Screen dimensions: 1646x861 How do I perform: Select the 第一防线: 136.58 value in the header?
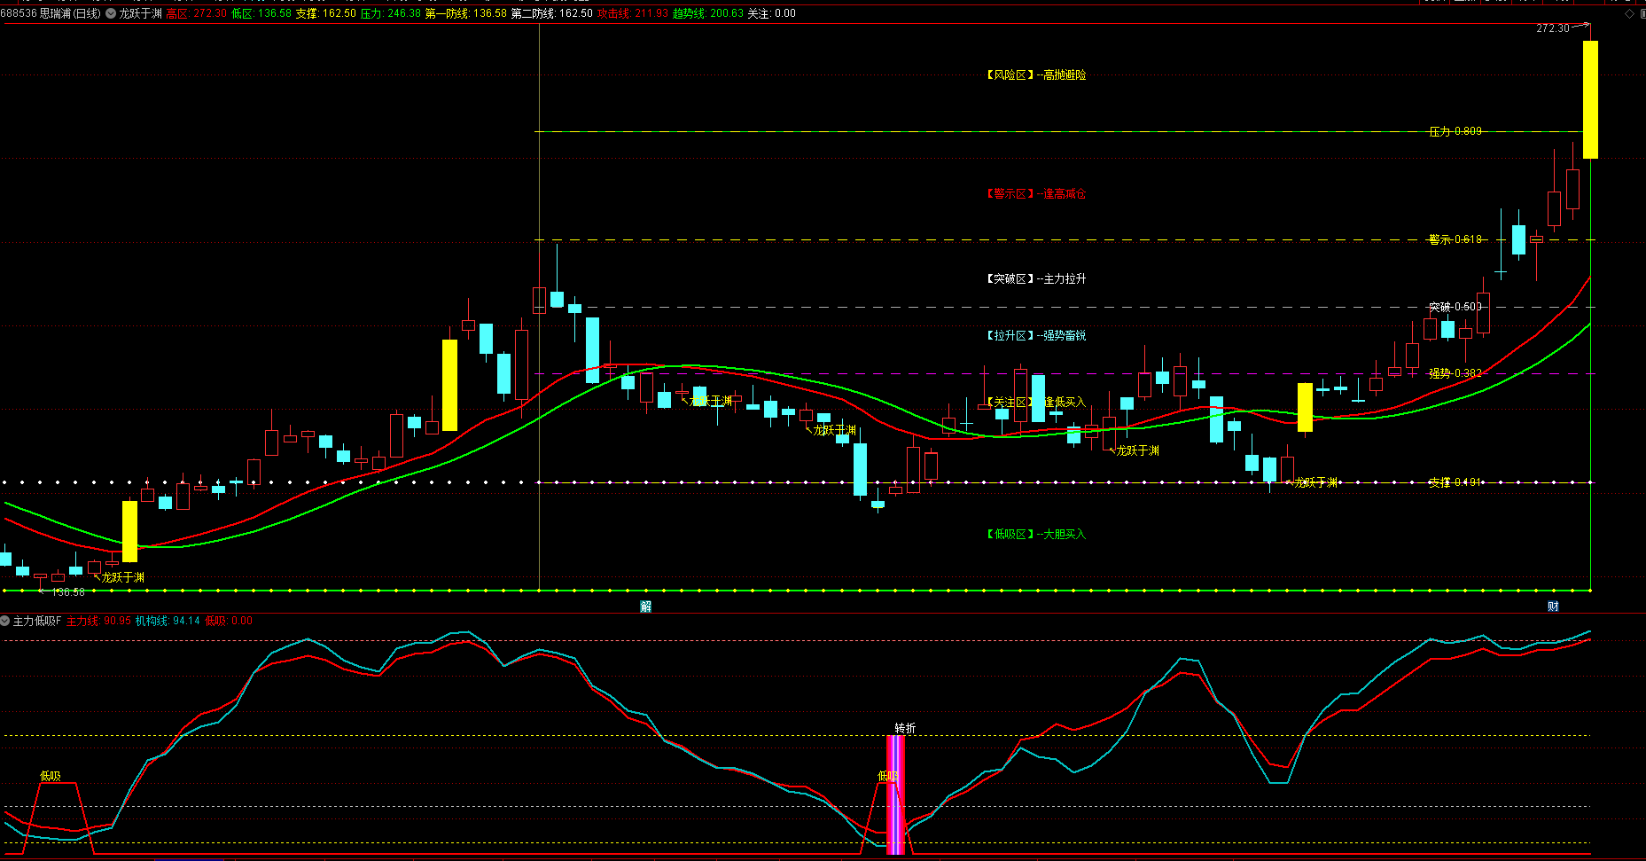point(466,13)
